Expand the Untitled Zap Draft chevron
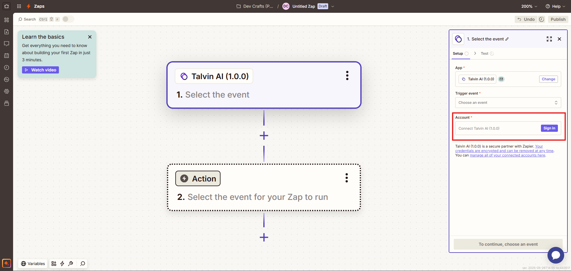This screenshot has width=571, height=271. pos(333,6)
